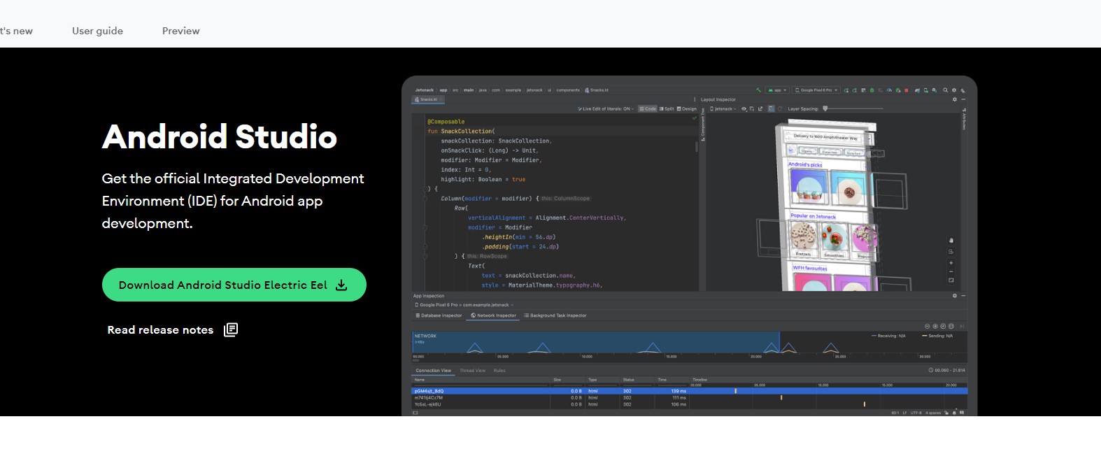Open the com.example.jetsnack process dropdown
The image size is (1101, 454).
click(464, 305)
